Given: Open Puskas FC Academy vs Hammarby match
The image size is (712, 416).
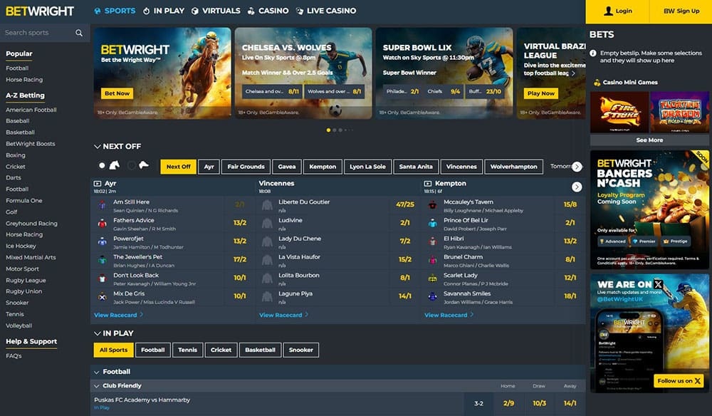Looking at the screenshot, I should tap(142, 400).
